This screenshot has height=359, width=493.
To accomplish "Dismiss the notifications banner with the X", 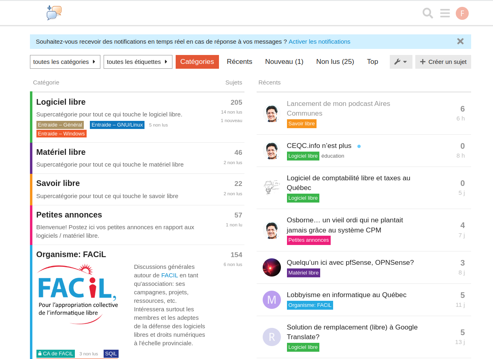I will pos(460,41).
